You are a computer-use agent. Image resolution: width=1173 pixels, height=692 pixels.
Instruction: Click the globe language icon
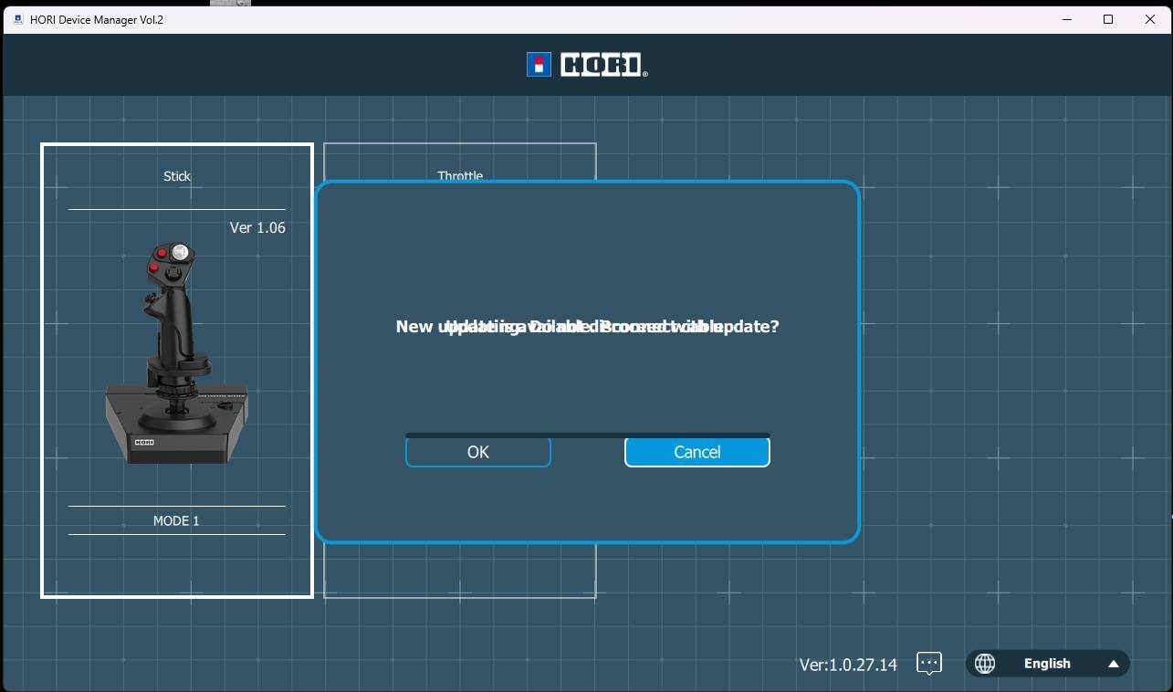point(985,664)
